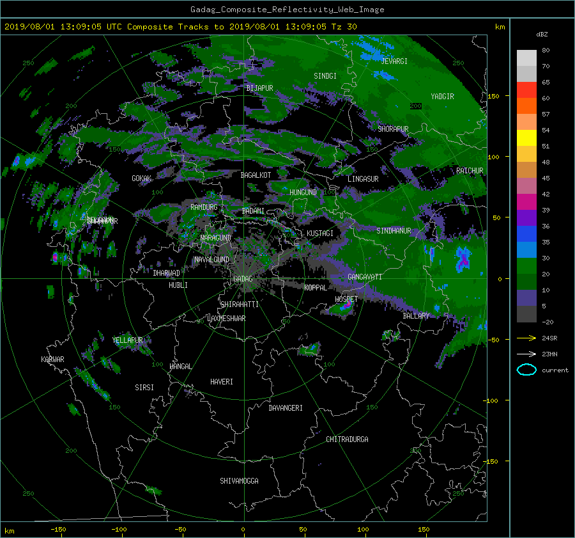Click the SINDHANUR city label
The width and height of the screenshot is (575, 538).
[394, 231]
